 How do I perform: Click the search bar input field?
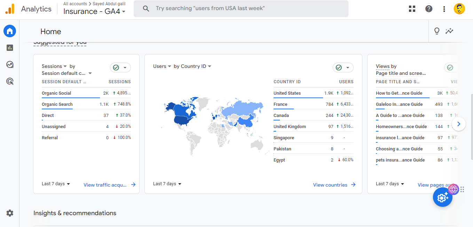pos(244,8)
